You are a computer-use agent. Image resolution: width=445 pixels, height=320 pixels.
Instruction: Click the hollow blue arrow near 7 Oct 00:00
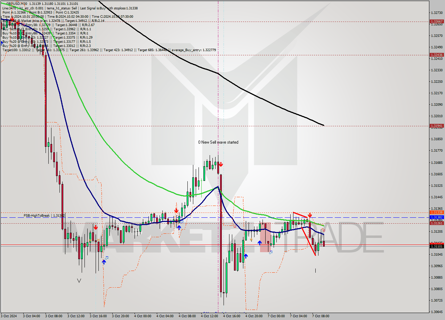pos(270,252)
